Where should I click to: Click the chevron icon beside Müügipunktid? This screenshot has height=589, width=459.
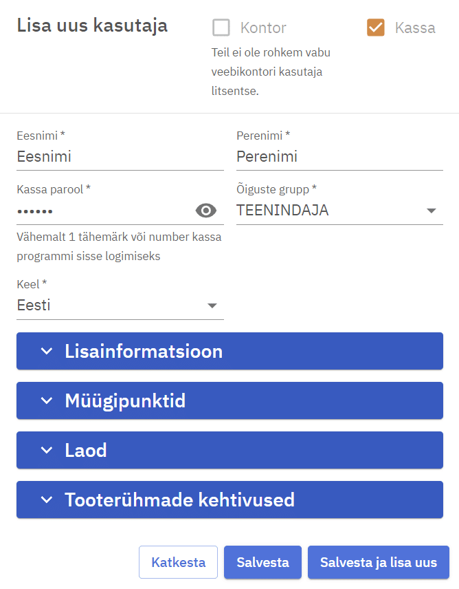(x=46, y=400)
